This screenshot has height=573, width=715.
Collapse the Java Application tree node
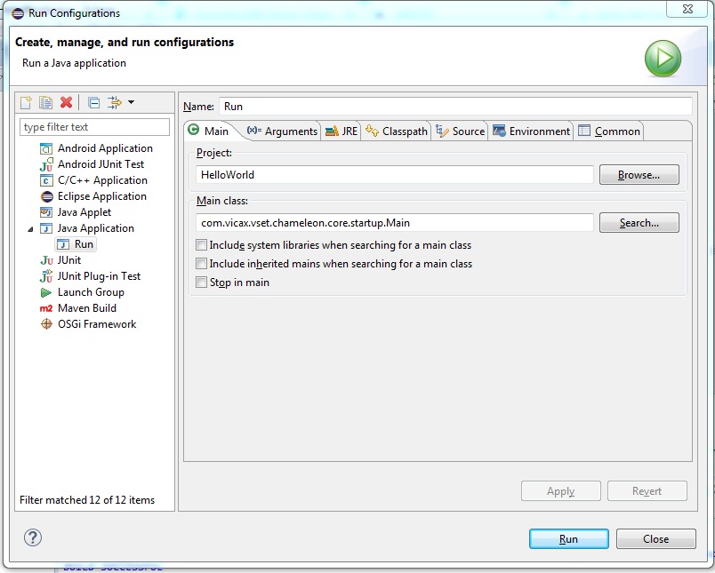pyautogui.click(x=31, y=229)
